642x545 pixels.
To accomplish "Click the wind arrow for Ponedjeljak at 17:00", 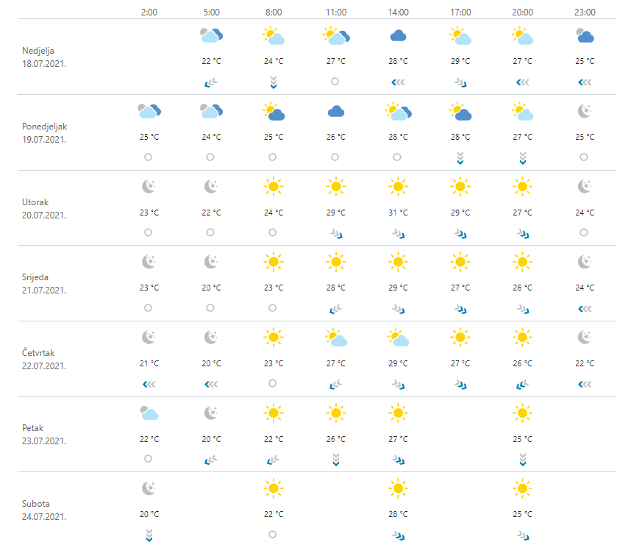I will point(460,157).
